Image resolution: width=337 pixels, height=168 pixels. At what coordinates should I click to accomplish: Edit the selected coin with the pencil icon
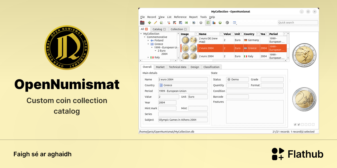coord(155,23)
